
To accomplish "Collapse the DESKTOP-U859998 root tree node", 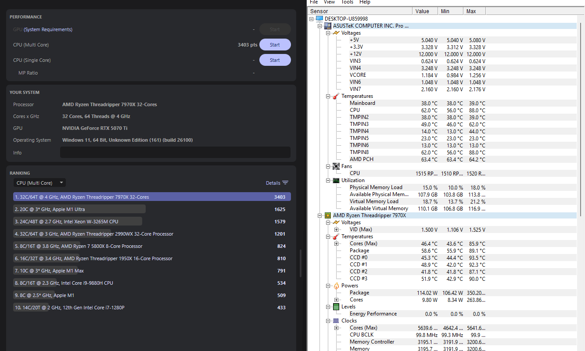I will (312, 19).
